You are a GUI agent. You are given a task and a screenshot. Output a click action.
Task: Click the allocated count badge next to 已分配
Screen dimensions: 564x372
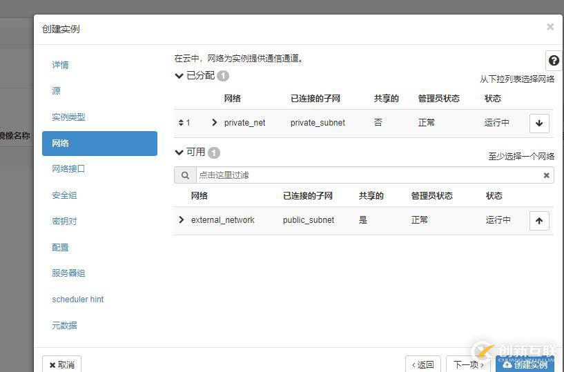(223, 76)
